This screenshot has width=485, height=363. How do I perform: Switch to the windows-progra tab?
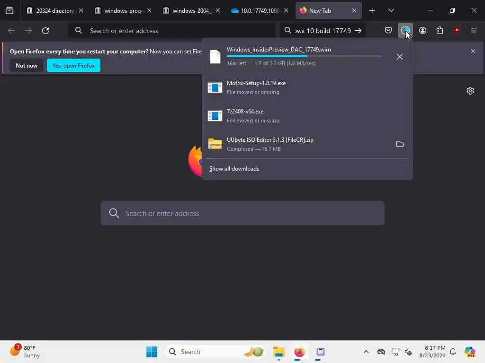coord(124,10)
